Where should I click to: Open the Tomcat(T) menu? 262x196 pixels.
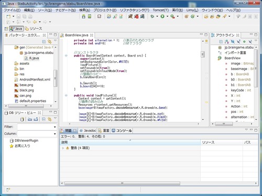[161, 10]
